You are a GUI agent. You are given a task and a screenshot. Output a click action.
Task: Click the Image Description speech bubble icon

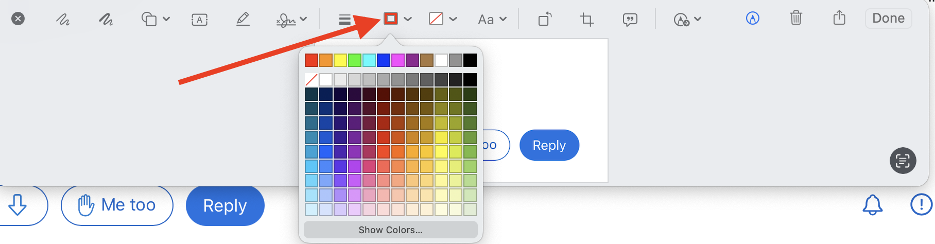[630, 20]
